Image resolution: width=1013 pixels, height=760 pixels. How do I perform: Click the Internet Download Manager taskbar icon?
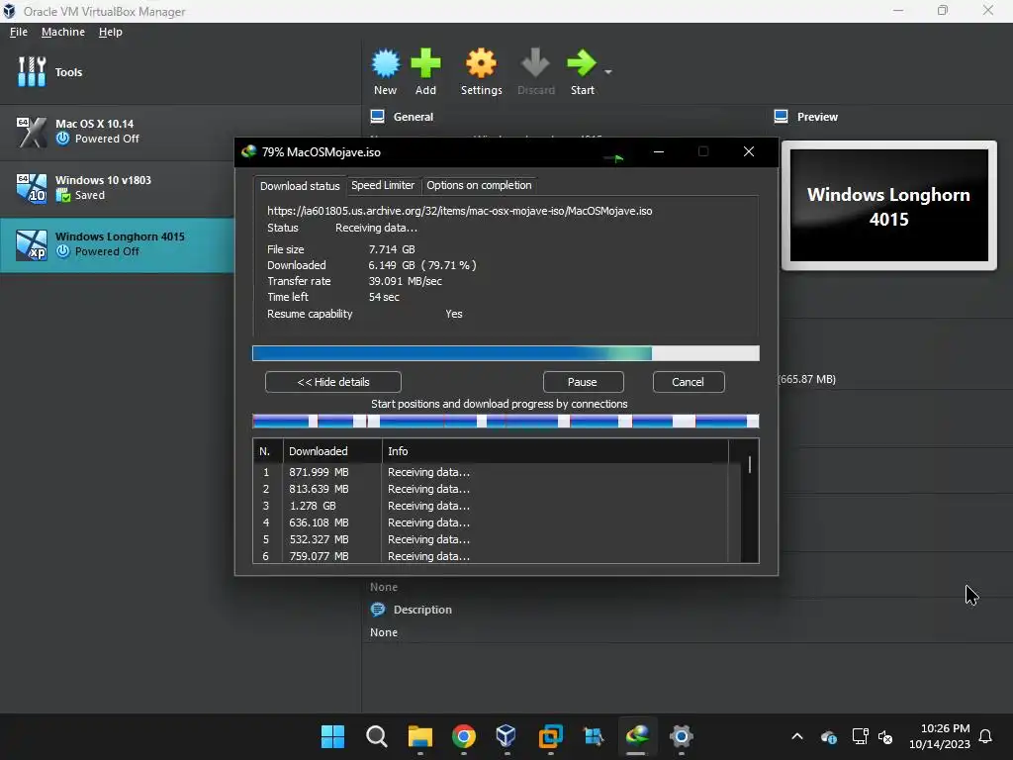637,736
